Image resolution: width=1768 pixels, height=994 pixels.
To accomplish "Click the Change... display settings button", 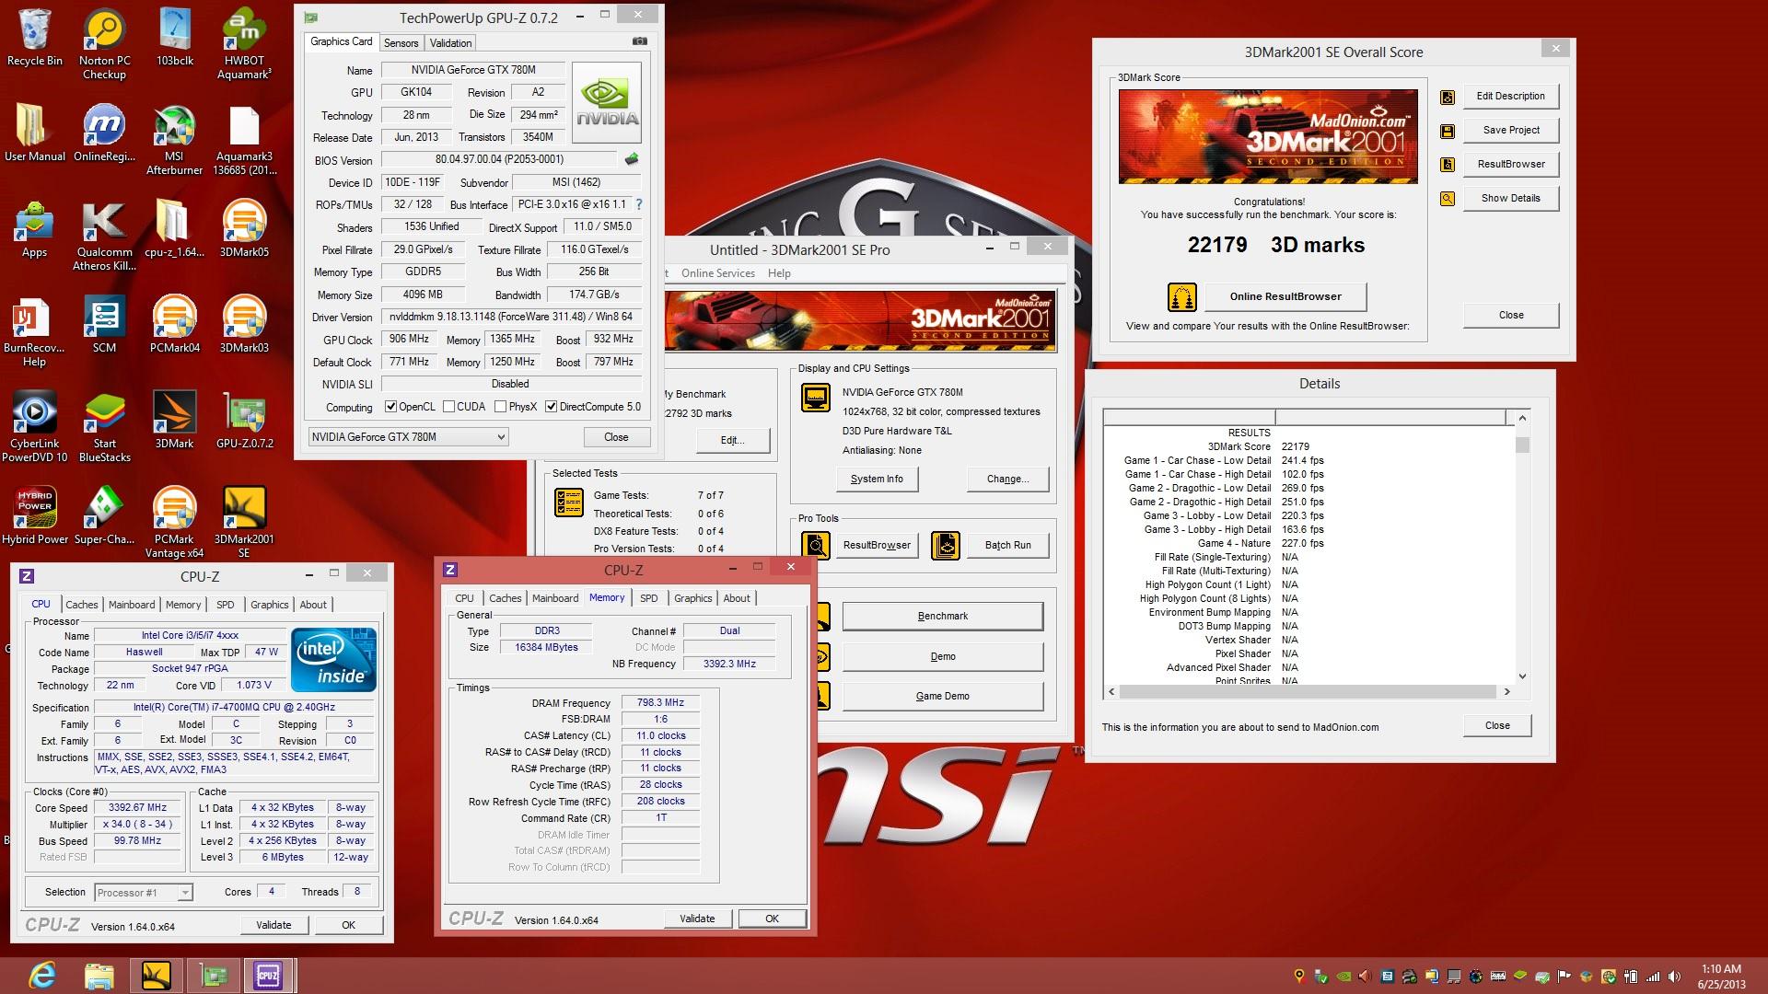I will [x=1008, y=480].
